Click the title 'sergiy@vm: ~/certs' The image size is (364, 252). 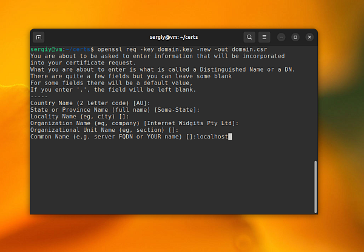[174, 37]
